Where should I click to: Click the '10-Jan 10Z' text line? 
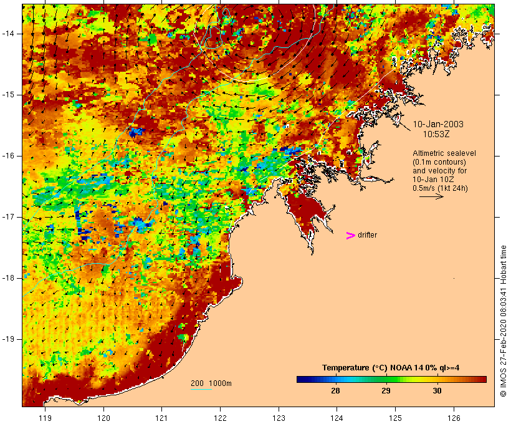coord(433,180)
